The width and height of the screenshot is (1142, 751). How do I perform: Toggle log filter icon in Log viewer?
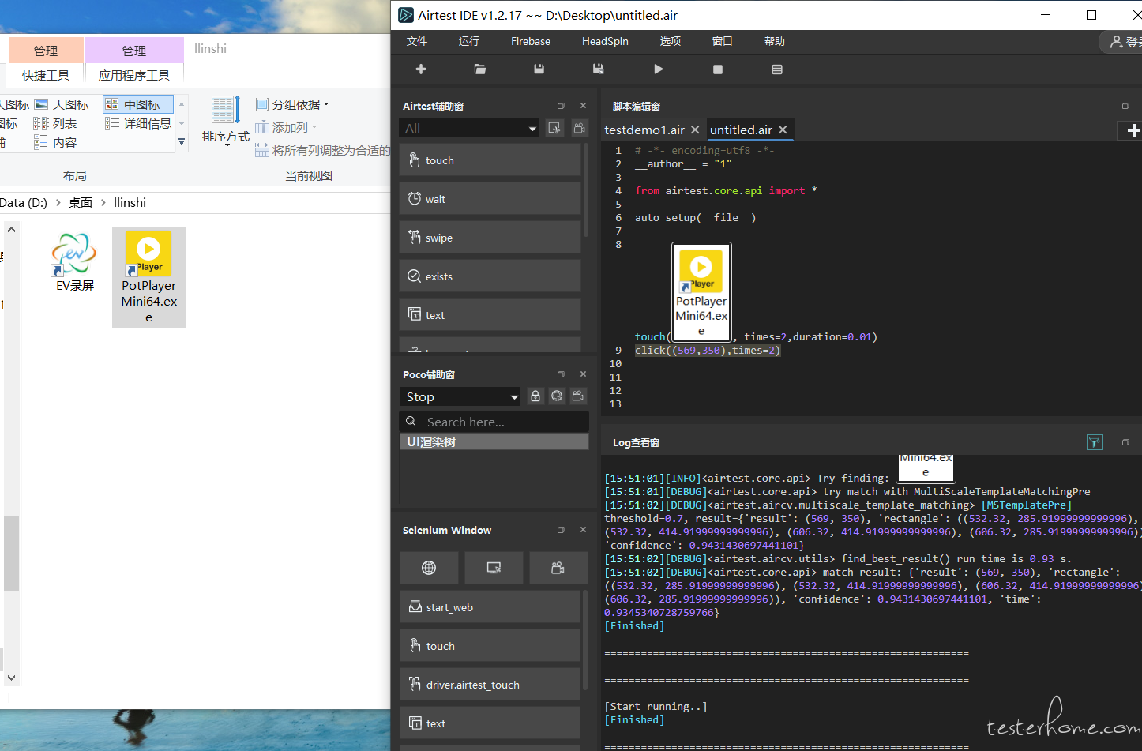[x=1094, y=442]
